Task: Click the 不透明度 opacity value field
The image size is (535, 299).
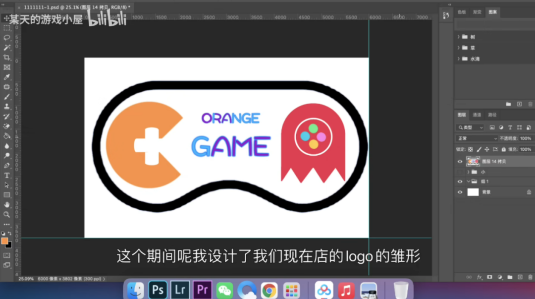Action: (526, 139)
